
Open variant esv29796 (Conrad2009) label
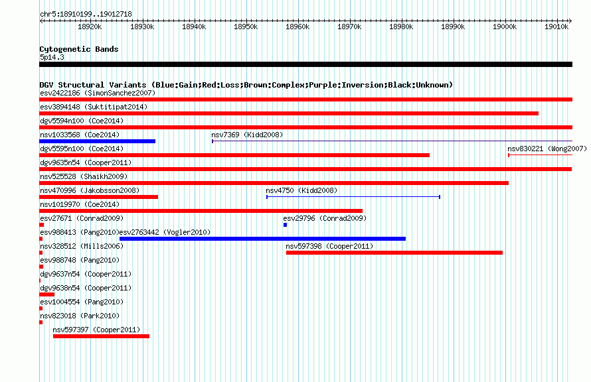point(325,218)
